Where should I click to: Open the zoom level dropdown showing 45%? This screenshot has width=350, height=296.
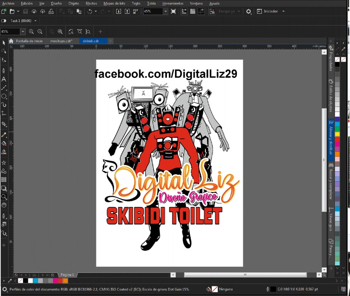pos(165,11)
